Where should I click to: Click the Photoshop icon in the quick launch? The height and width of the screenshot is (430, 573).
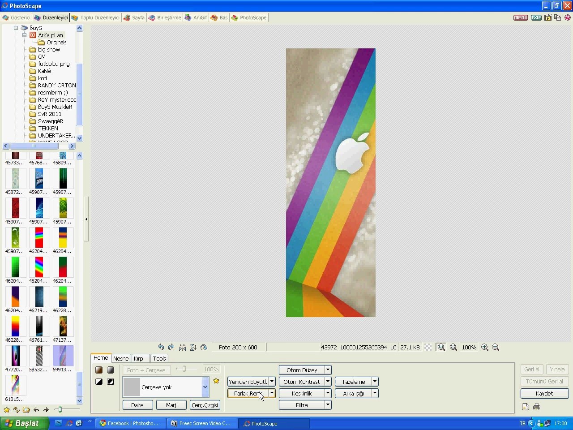click(58, 423)
